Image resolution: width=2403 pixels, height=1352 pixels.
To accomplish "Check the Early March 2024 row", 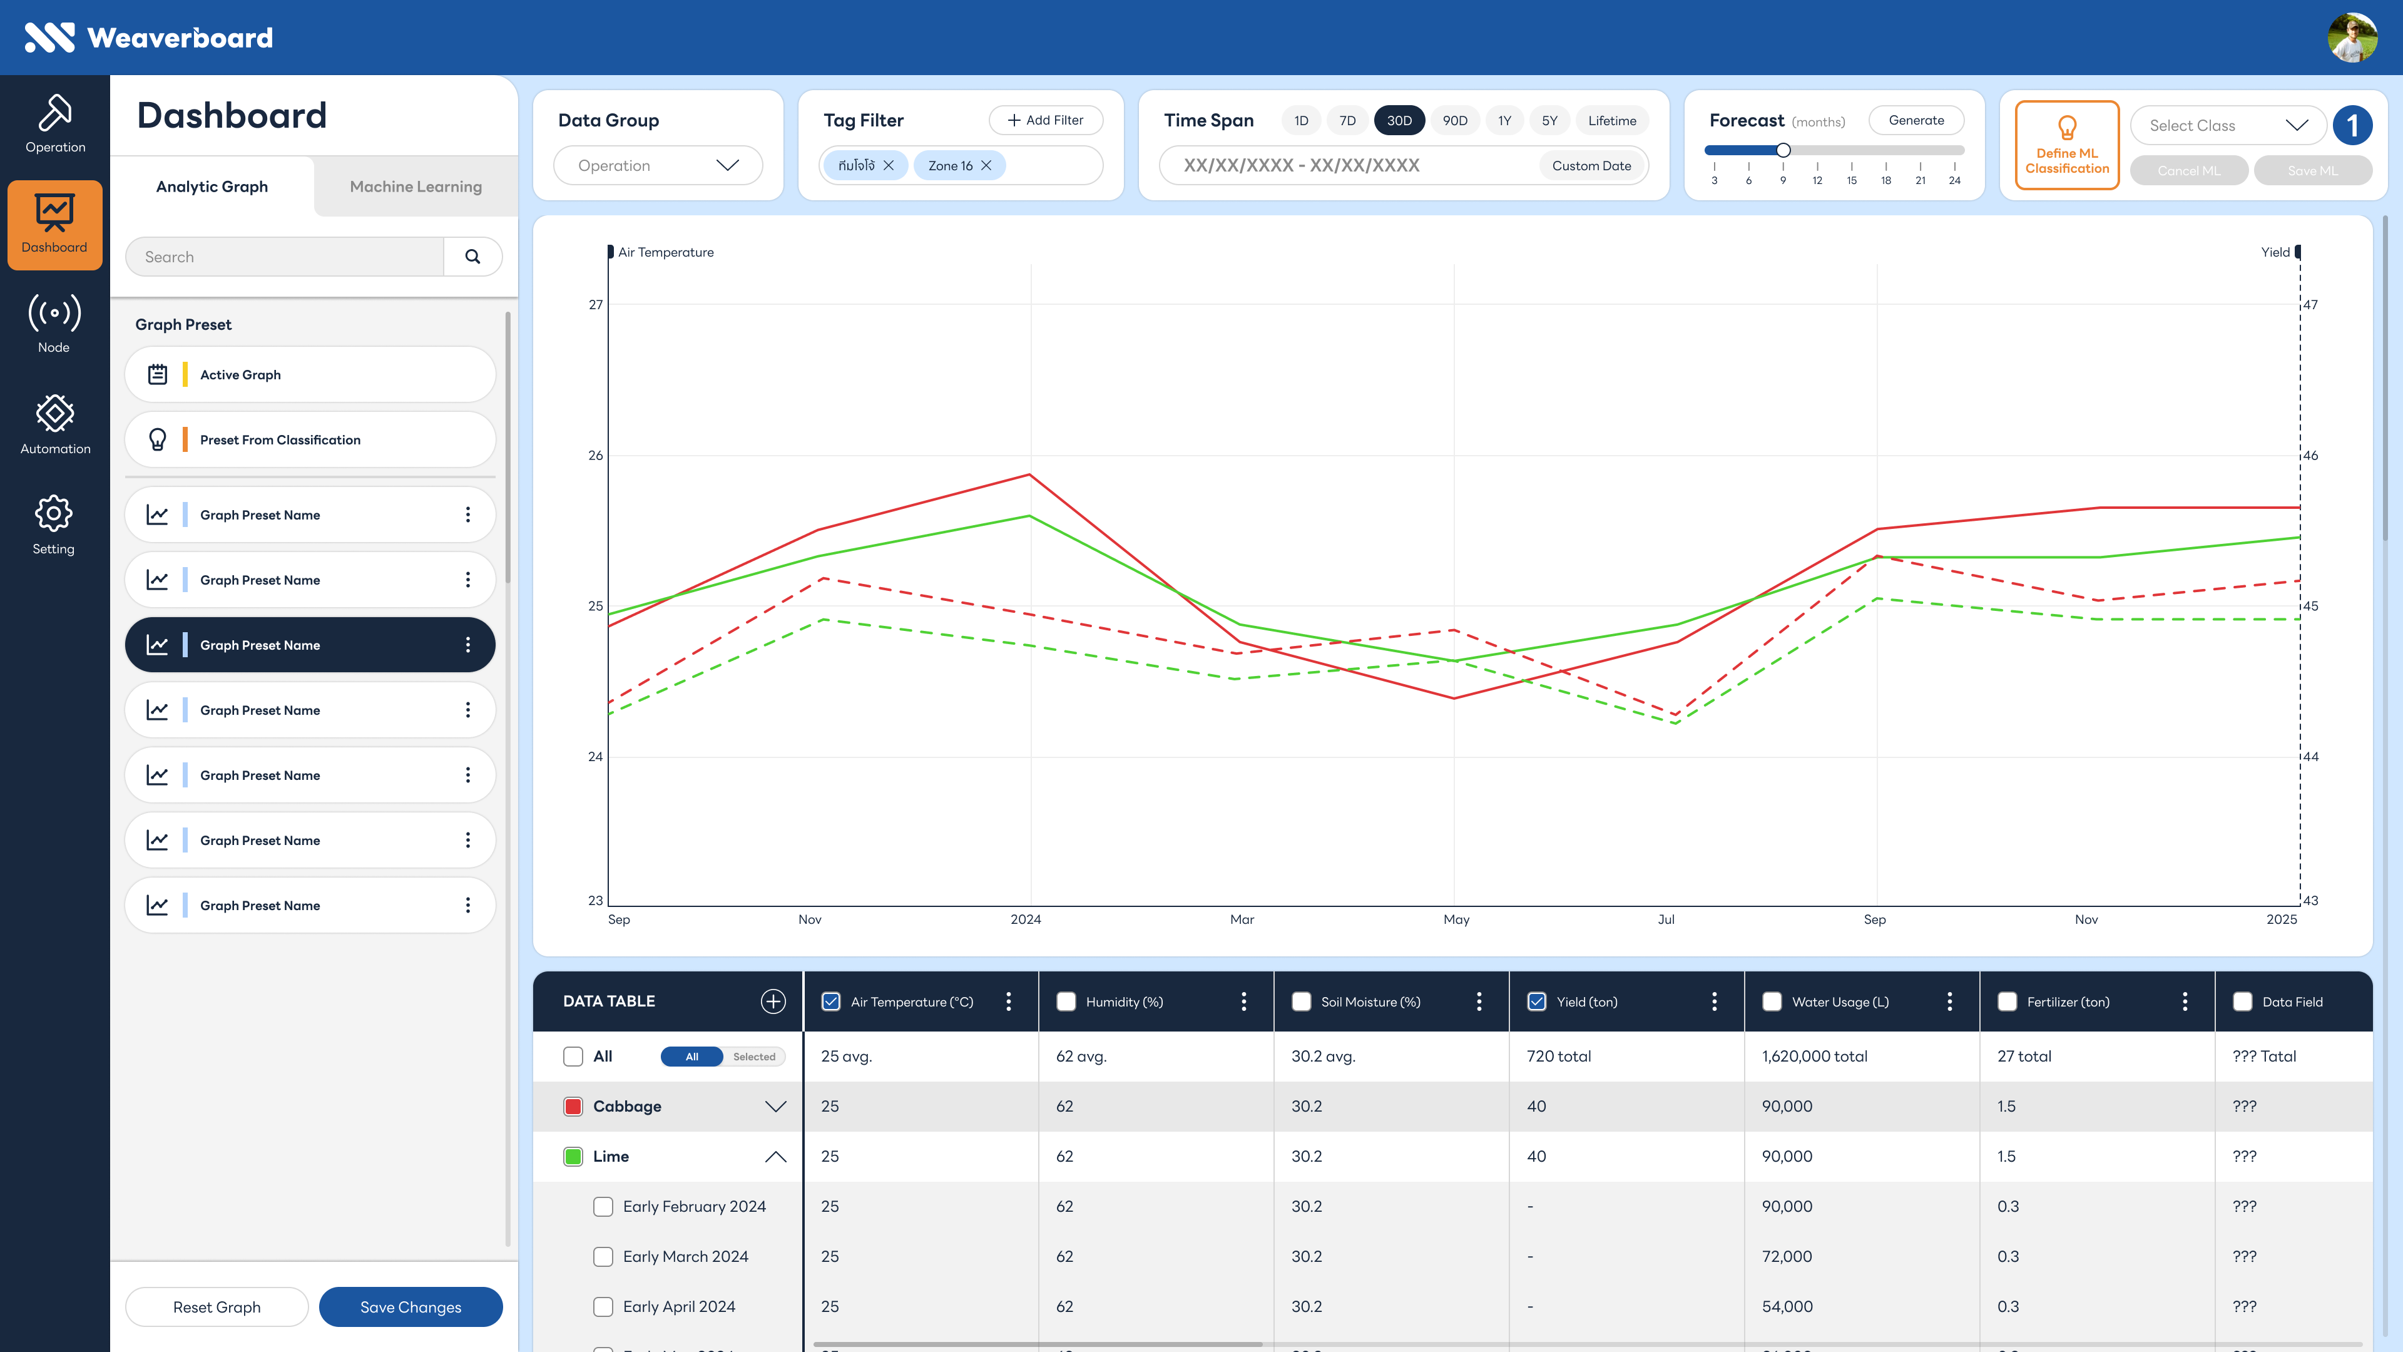I will (603, 1256).
